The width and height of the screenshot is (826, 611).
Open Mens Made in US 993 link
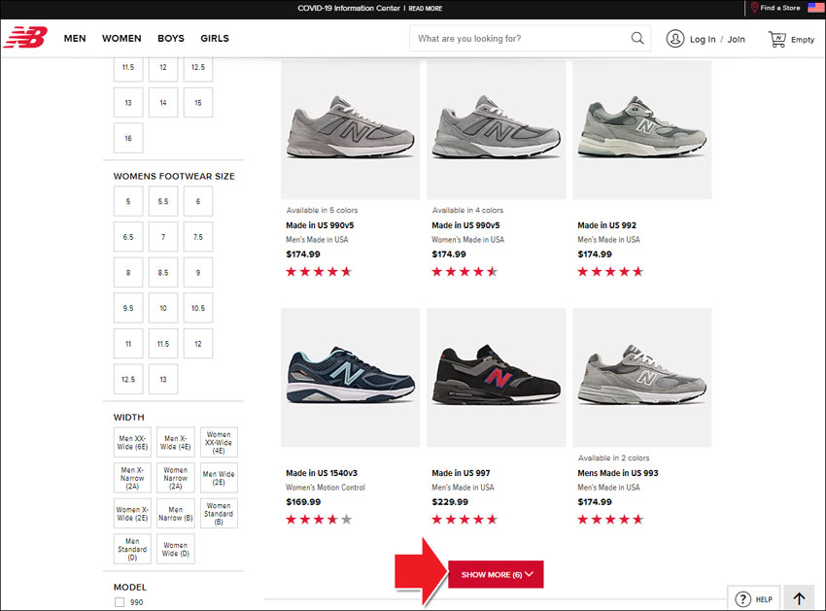(618, 473)
